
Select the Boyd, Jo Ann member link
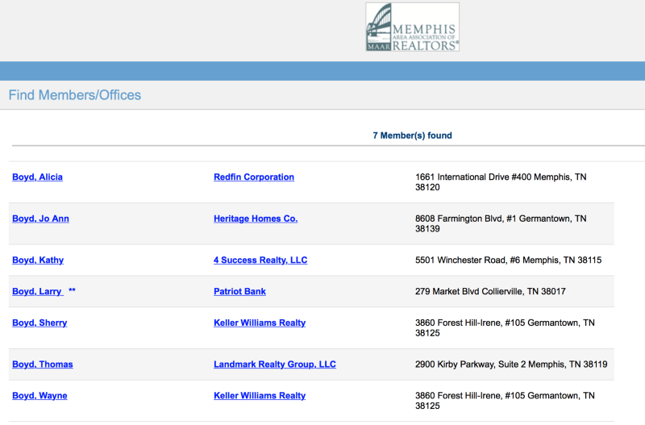pos(40,219)
